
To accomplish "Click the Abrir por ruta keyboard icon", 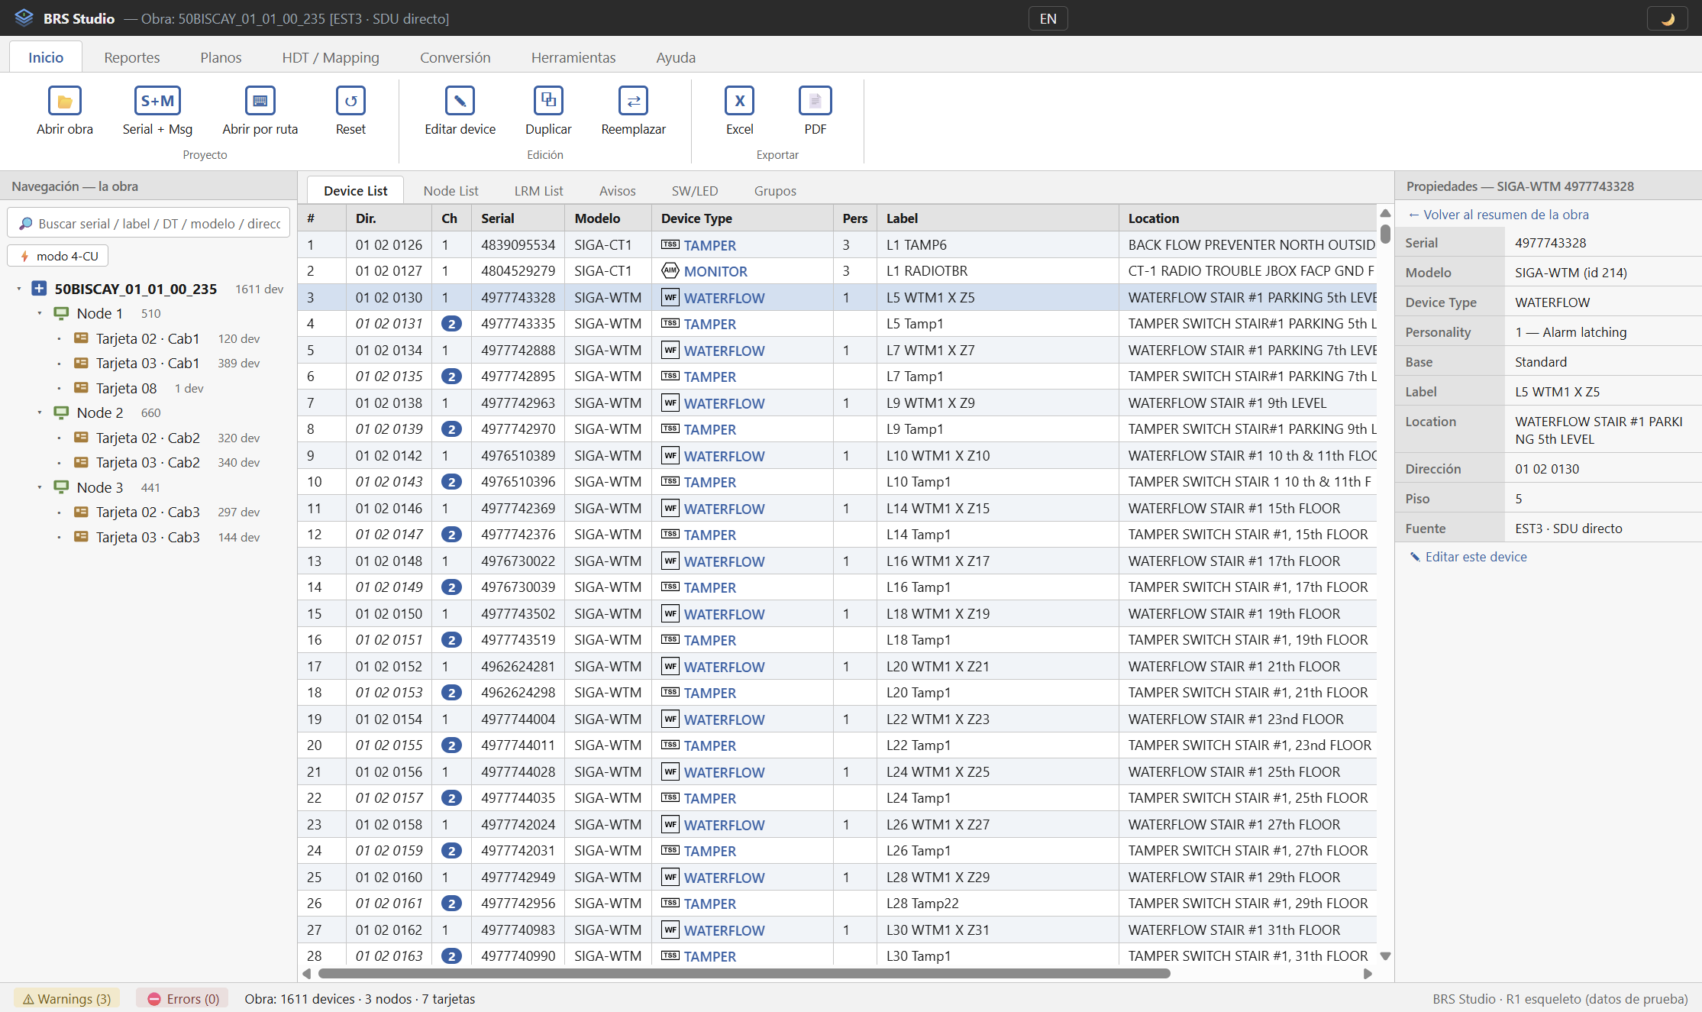I will coord(260,101).
